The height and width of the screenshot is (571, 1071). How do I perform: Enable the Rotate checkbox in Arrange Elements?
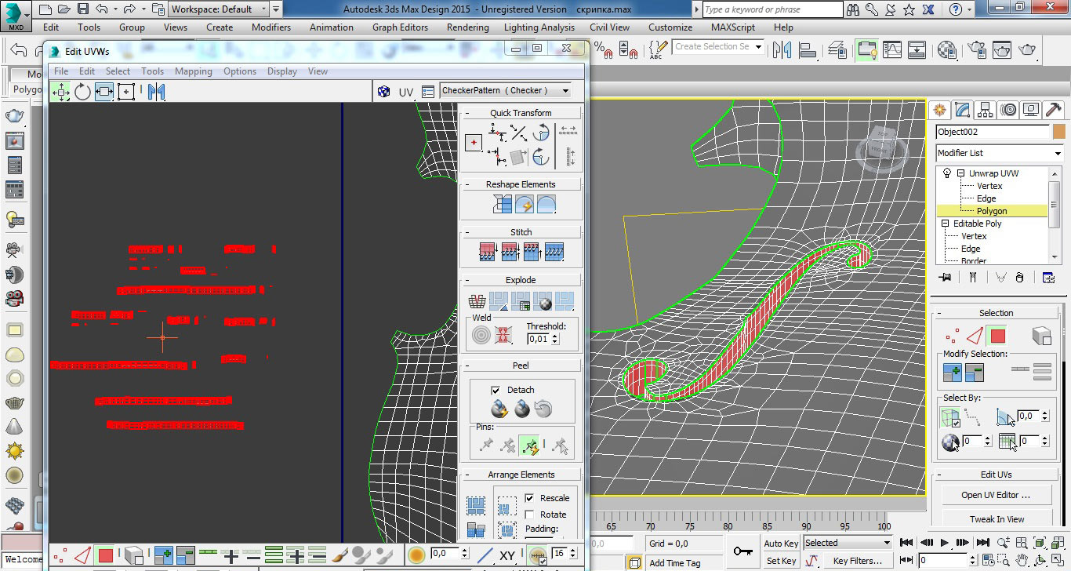click(x=529, y=515)
